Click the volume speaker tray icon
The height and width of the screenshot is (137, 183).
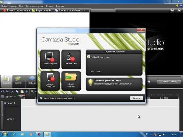click(164, 135)
